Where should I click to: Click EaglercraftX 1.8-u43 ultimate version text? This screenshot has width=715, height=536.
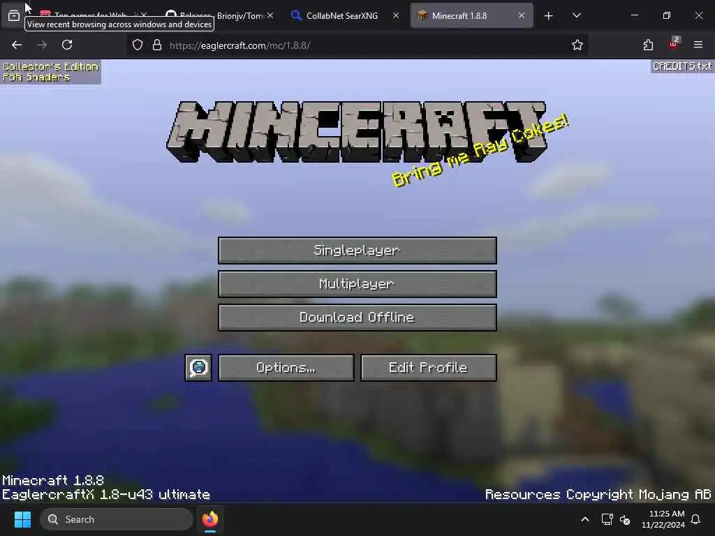pos(106,495)
